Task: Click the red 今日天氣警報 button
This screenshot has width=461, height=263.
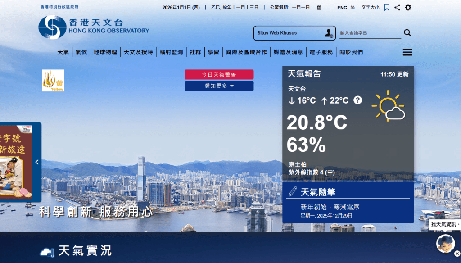Action: coord(219,74)
